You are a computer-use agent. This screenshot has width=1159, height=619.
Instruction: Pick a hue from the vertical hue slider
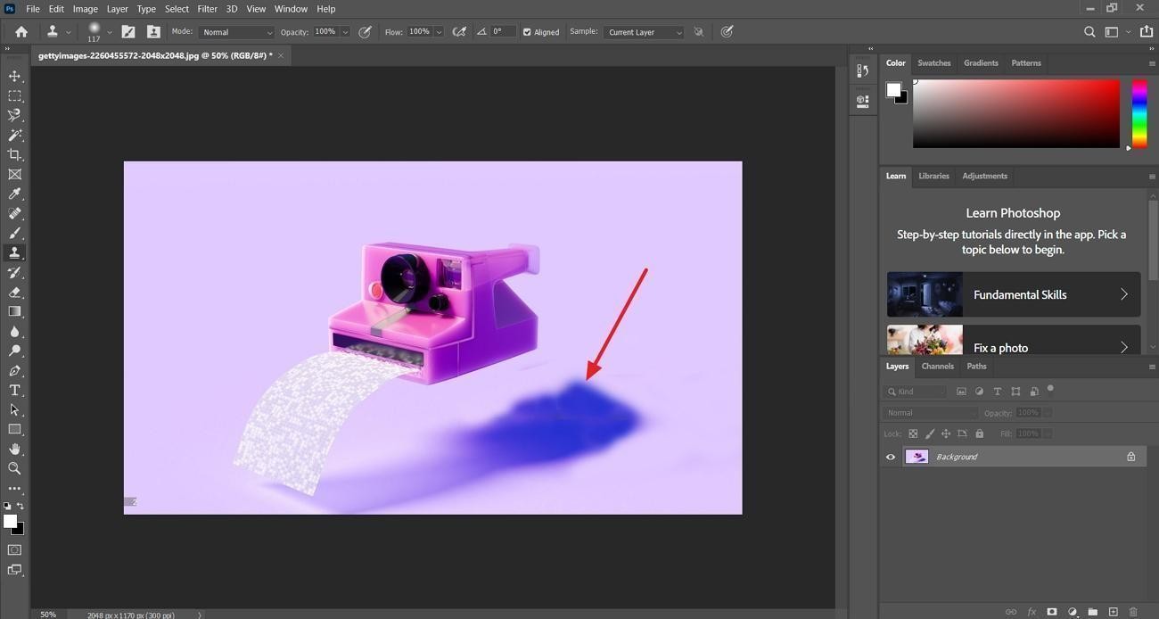click(x=1139, y=114)
